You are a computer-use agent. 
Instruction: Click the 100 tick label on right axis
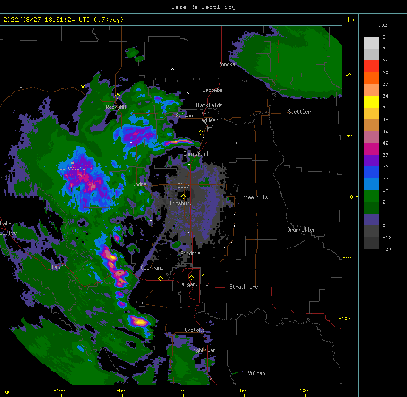pyautogui.click(x=347, y=74)
